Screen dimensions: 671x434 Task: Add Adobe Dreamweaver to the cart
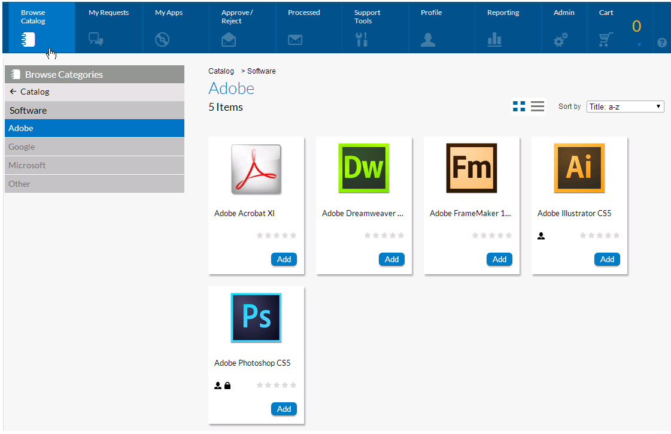[391, 259]
